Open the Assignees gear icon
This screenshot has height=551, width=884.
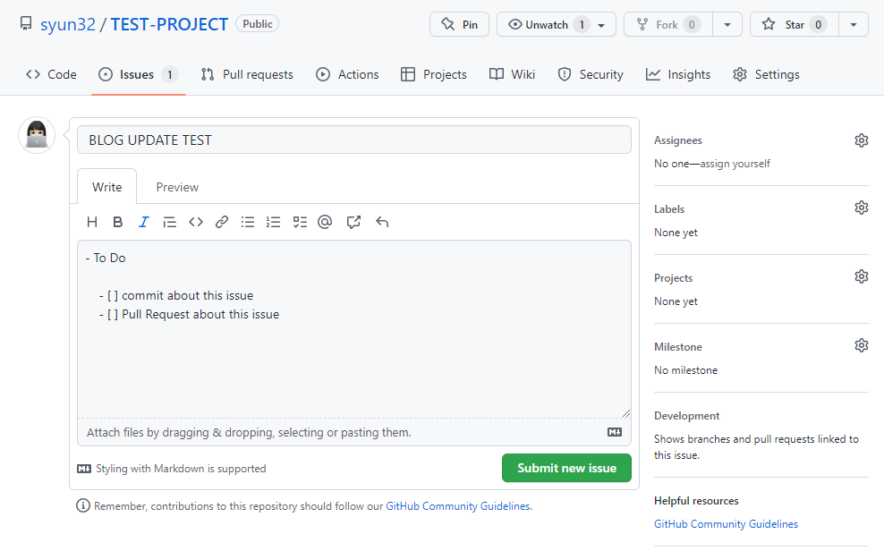861,140
